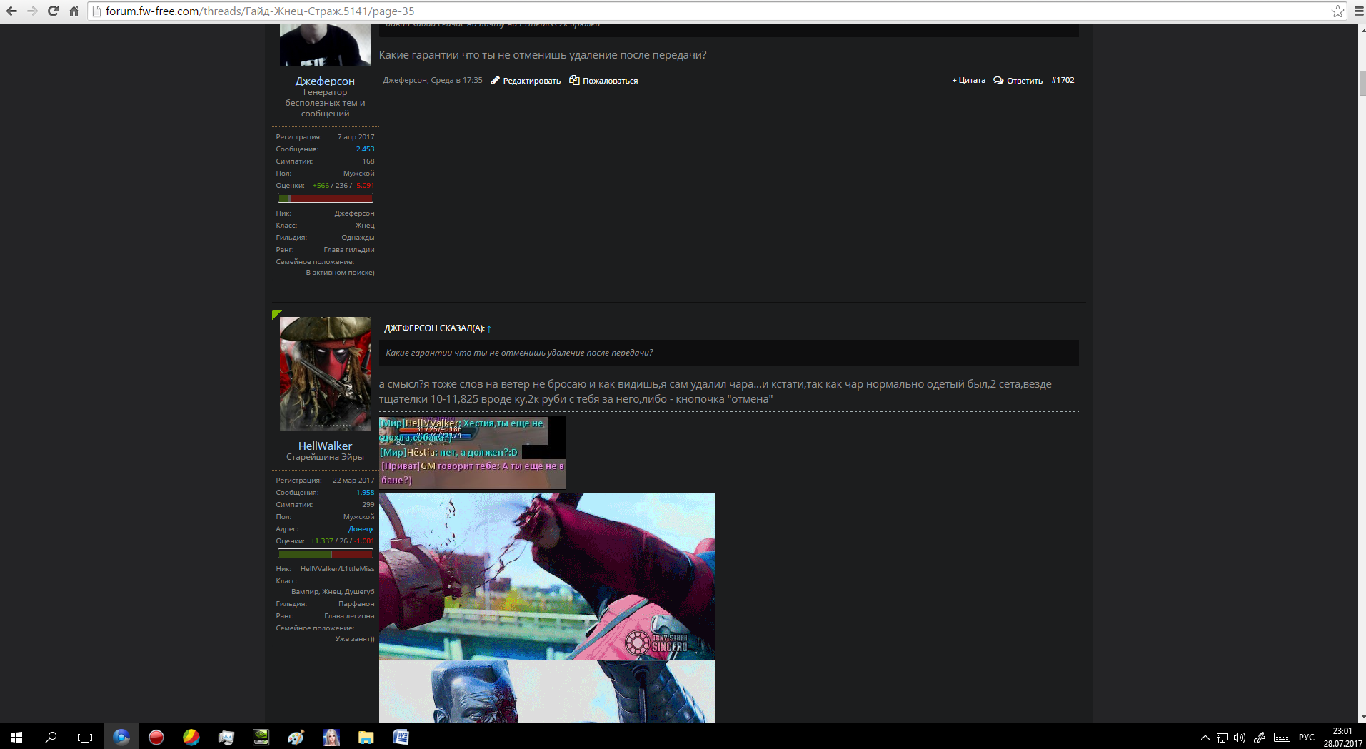Click the quoted text in HellWalker post

[519, 353]
